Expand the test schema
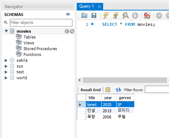169x138 pixels. point(6,72)
